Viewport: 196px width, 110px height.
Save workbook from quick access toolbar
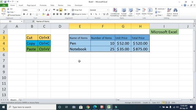(5, 2)
